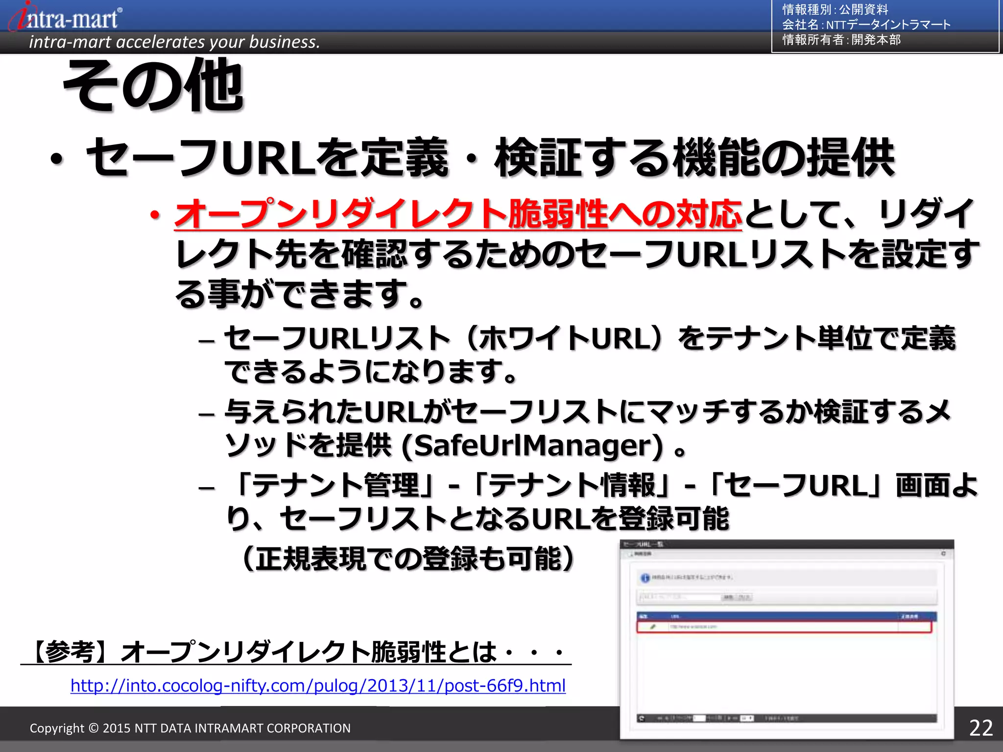Focus the search field in セーフURL一覧 screen
1003x752 pixels.
(x=679, y=597)
